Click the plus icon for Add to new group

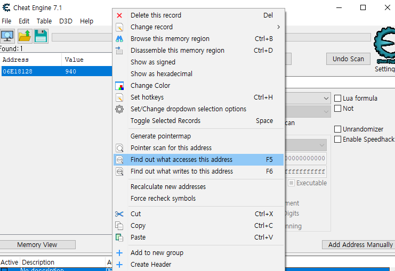(x=119, y=253)
